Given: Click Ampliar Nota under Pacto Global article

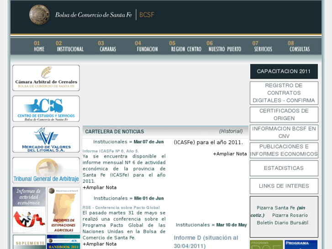Looking at the screenshot, I should tap(100, 244).
